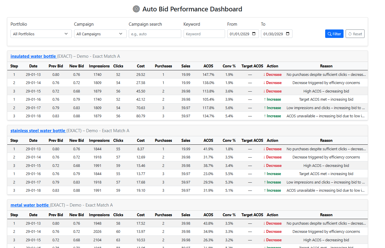Click the Reset button
The image size is (385, 248).
tap(355, 34)
